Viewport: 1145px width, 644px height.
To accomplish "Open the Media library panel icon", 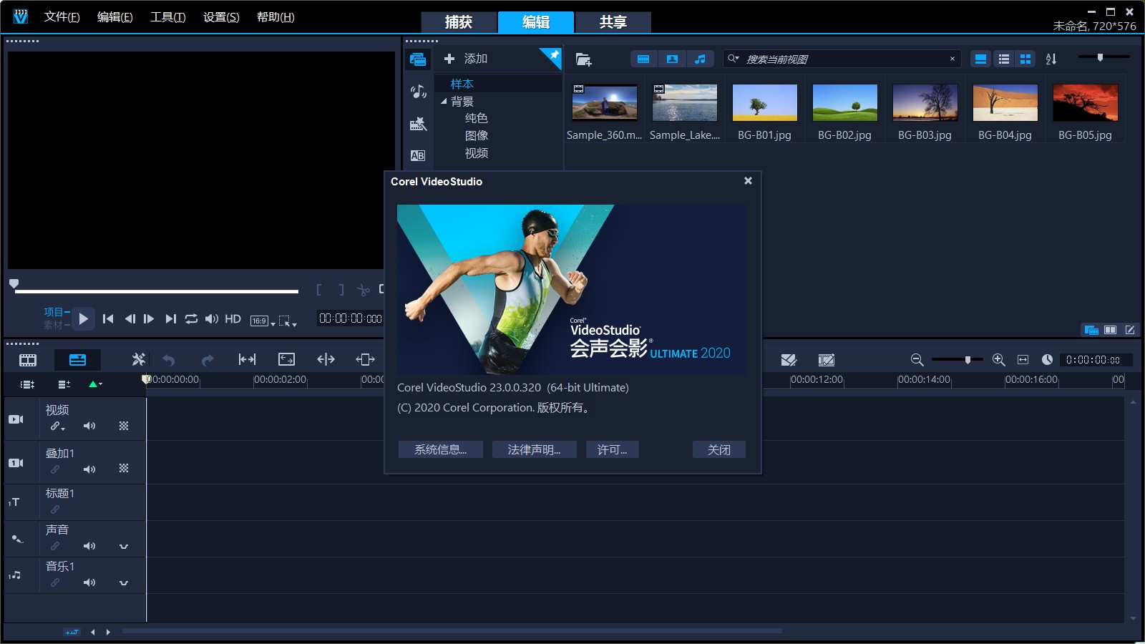I will pos(418,59).
